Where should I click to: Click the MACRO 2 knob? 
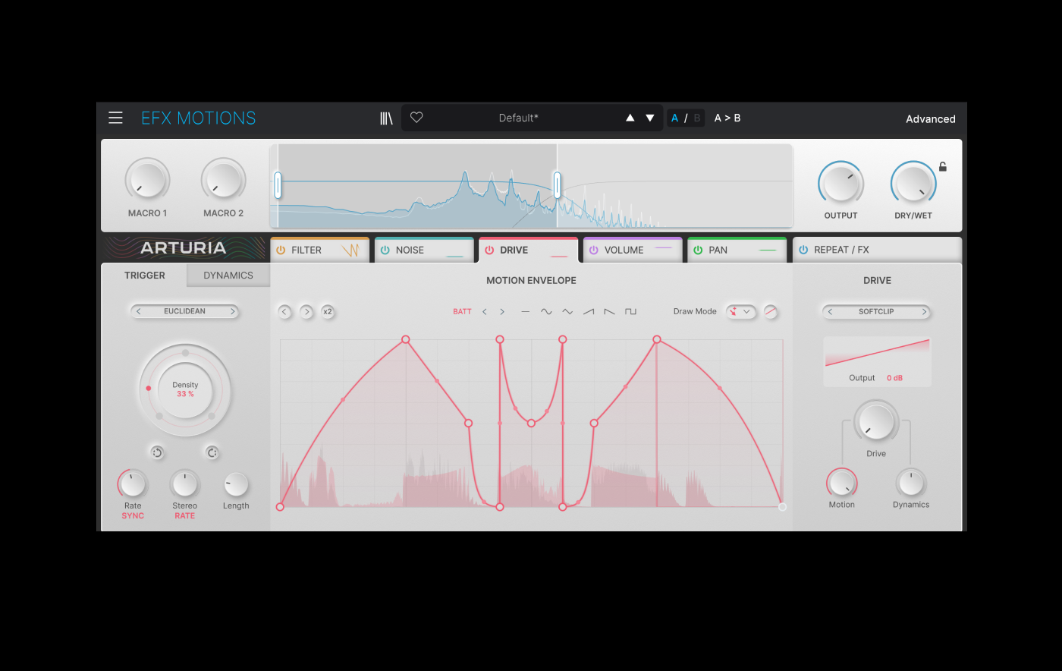223,181
